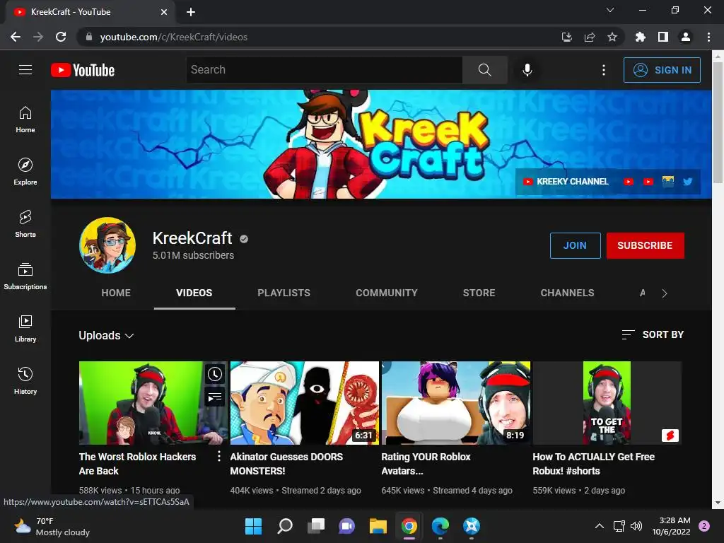The width and height of the screenshot is (724, 543).
Task: Open Library in sidebar
Action: pyautogui.click(x=25, y=328)
